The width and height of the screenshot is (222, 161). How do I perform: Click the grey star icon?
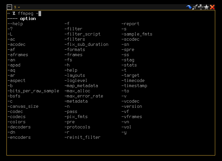[206, 7]
